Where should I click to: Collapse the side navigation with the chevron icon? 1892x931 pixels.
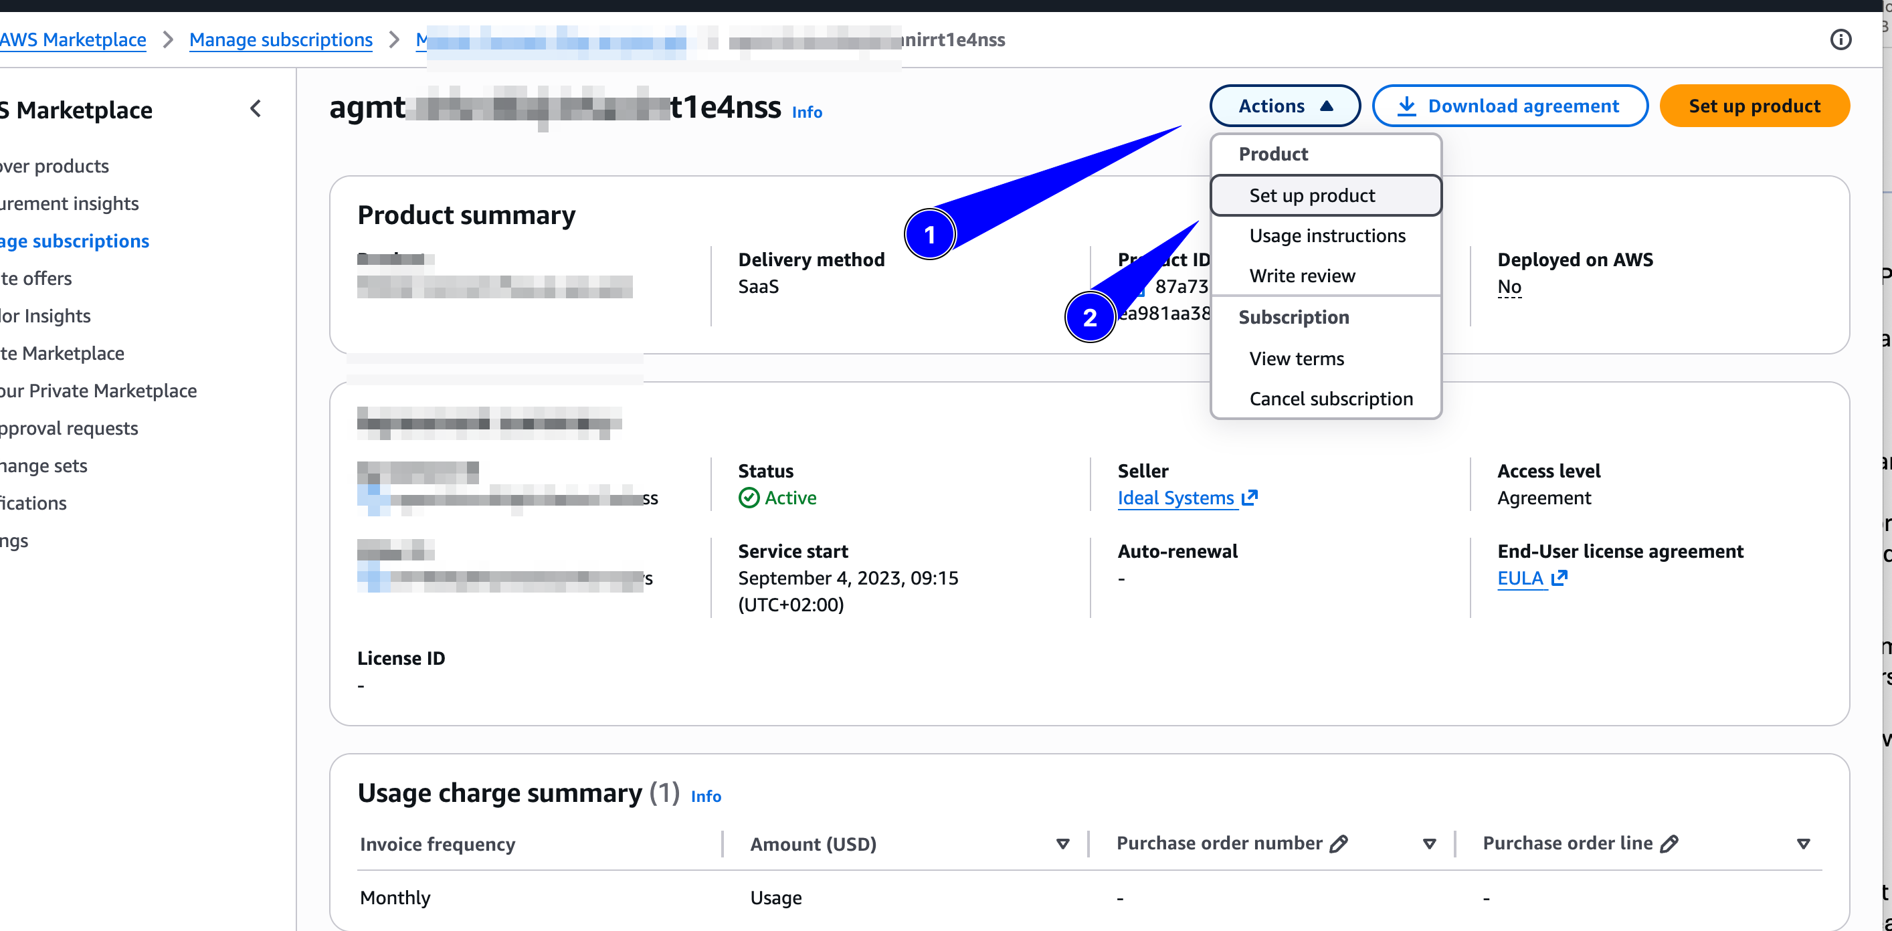255,108
